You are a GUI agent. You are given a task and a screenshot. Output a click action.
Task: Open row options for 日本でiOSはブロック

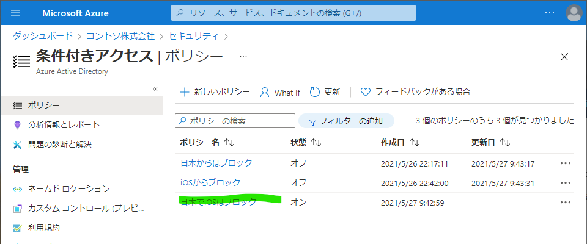tap(565, 202)
